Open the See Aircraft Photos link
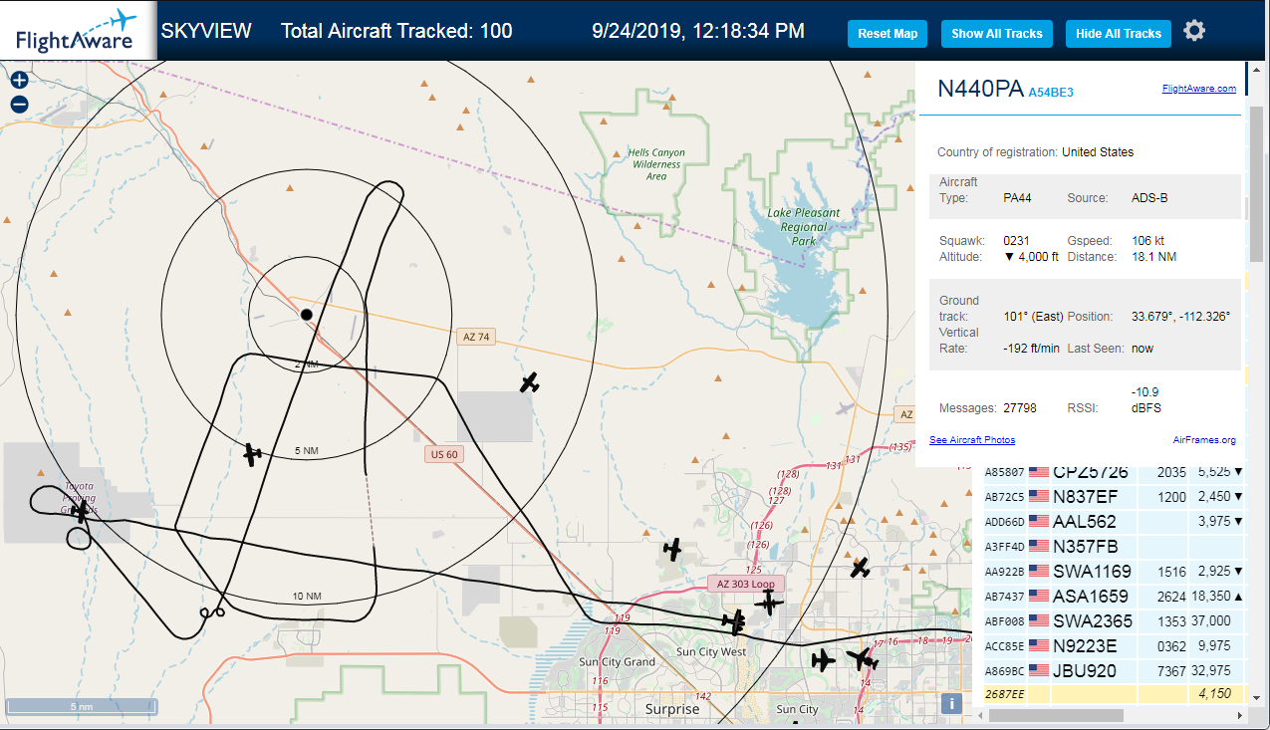 pos(972,440)
